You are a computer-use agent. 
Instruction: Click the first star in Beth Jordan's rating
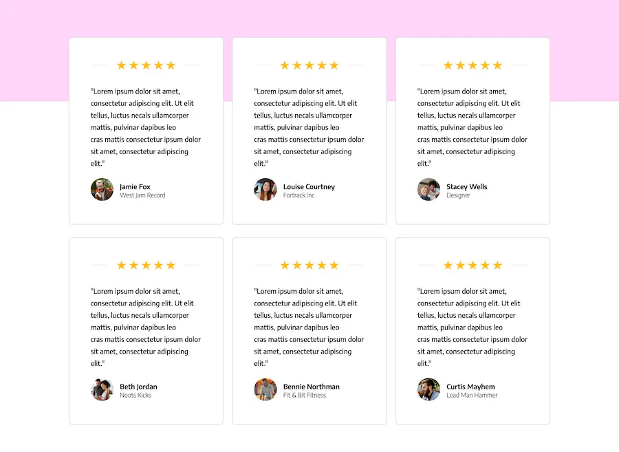pyautogui.click(x=121, y=266)
